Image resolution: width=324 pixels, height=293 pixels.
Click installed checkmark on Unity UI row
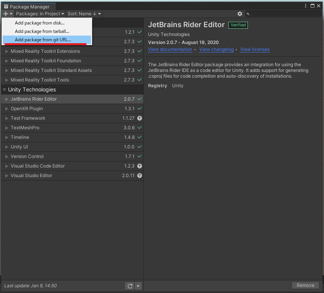click(x=140, y=147)
